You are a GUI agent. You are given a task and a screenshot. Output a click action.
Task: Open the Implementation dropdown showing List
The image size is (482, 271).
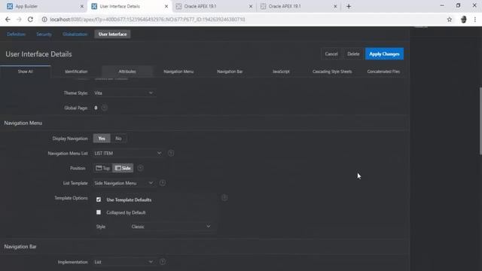124,262
